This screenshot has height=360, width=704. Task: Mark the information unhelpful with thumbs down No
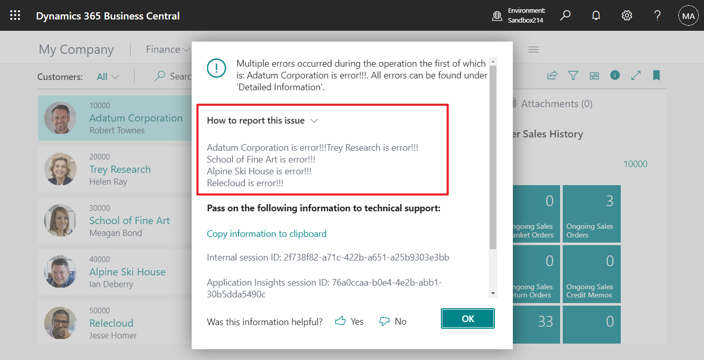click(x=393, y=321)
